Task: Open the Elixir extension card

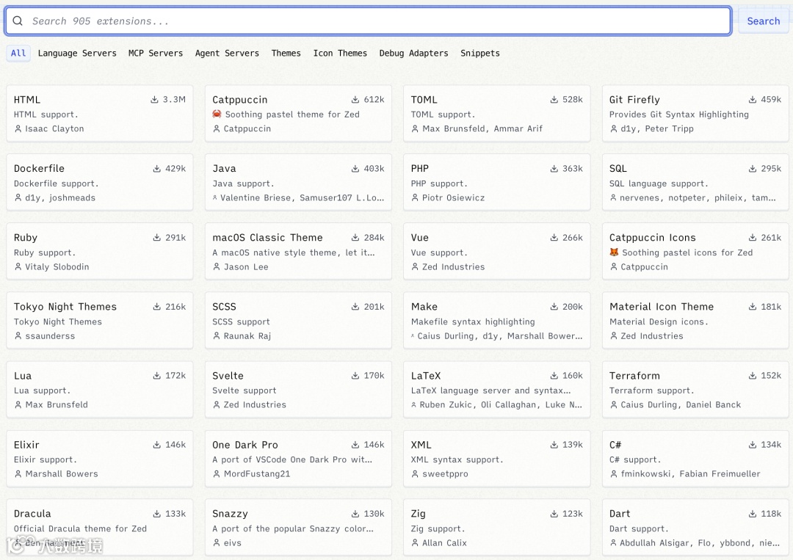Action: 100,459
